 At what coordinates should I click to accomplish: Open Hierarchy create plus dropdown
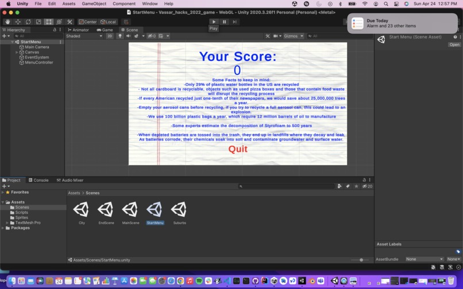point(6,36)
